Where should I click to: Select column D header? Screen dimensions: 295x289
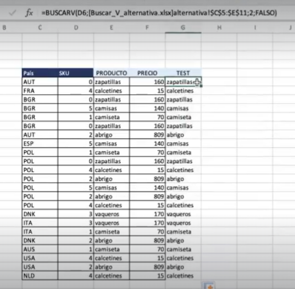pyautogui.click(x=76, y=28)
